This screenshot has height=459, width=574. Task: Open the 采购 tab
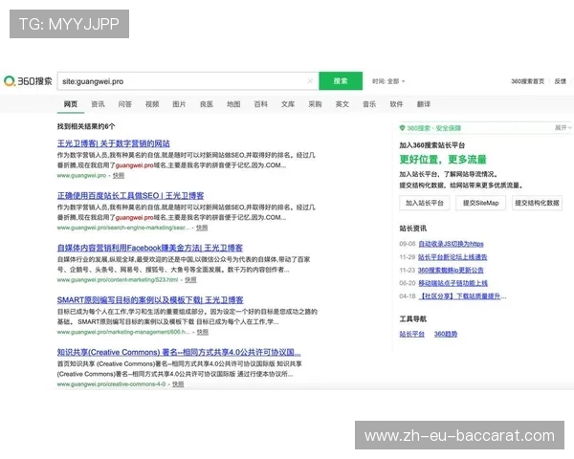315,104
